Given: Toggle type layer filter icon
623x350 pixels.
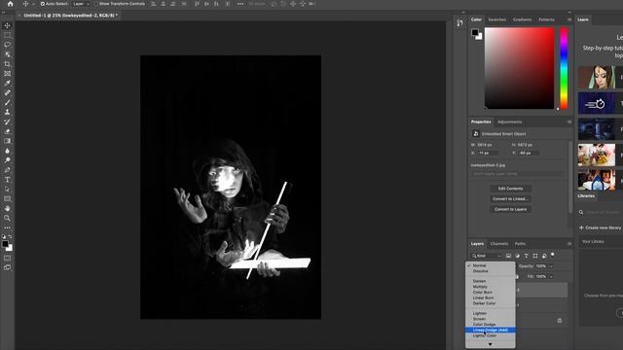Looking at the screenshot, I should click(526, 256).
